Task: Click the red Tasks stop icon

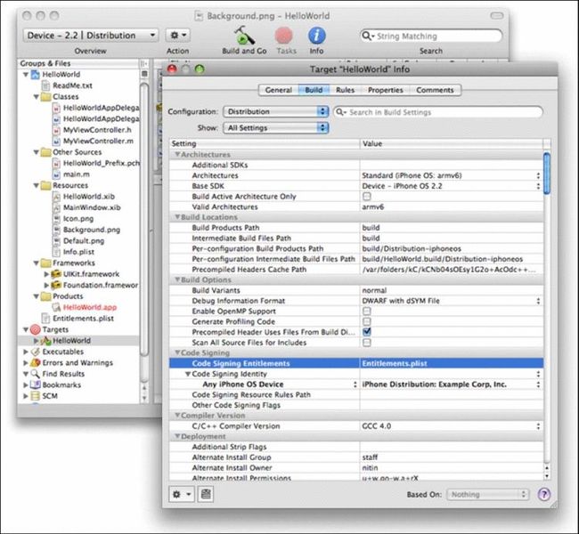Action: click(x=283, y=36)
